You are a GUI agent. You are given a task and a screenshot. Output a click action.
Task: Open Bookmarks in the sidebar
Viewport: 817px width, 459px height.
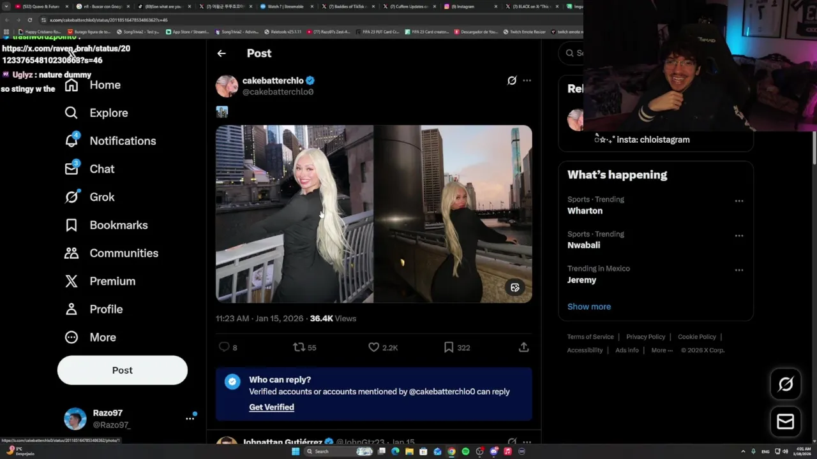tap(106, 225)
